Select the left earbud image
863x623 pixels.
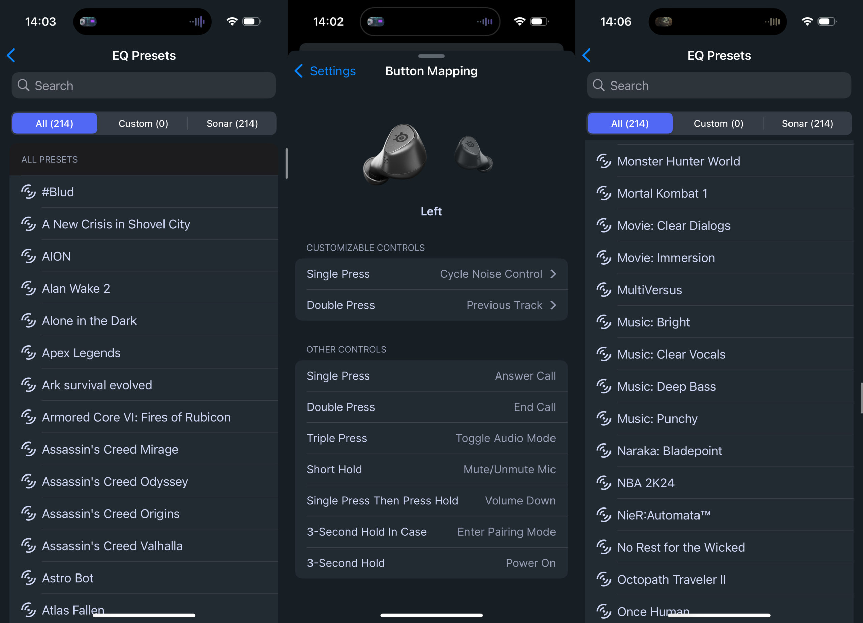396,154
